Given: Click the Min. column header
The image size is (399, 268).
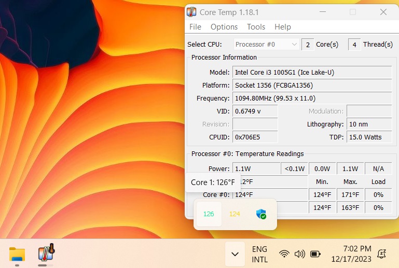Looking at the screenshot, I should 322,181.
